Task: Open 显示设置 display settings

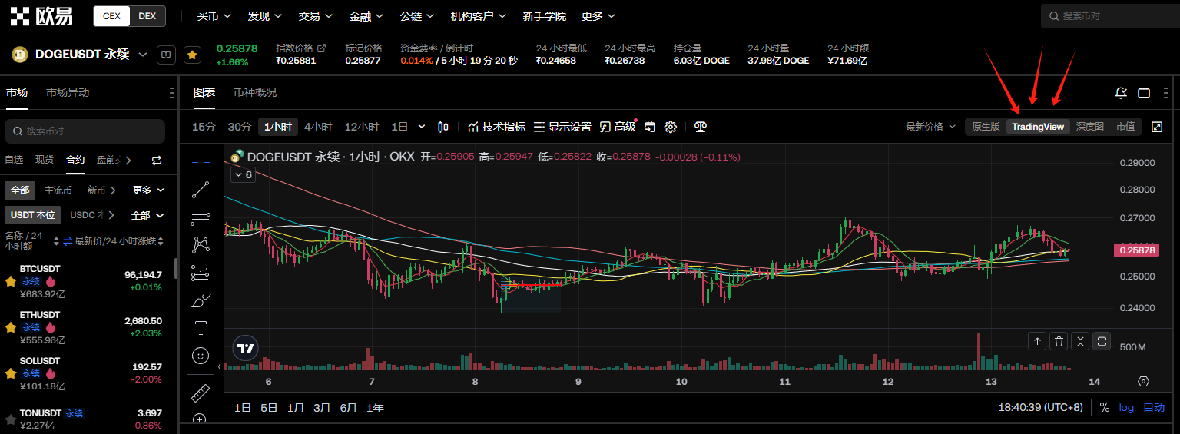Action: coord(562,127)
